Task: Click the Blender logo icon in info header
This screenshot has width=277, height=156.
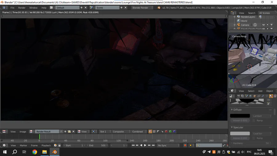Action: click(159, 8)
